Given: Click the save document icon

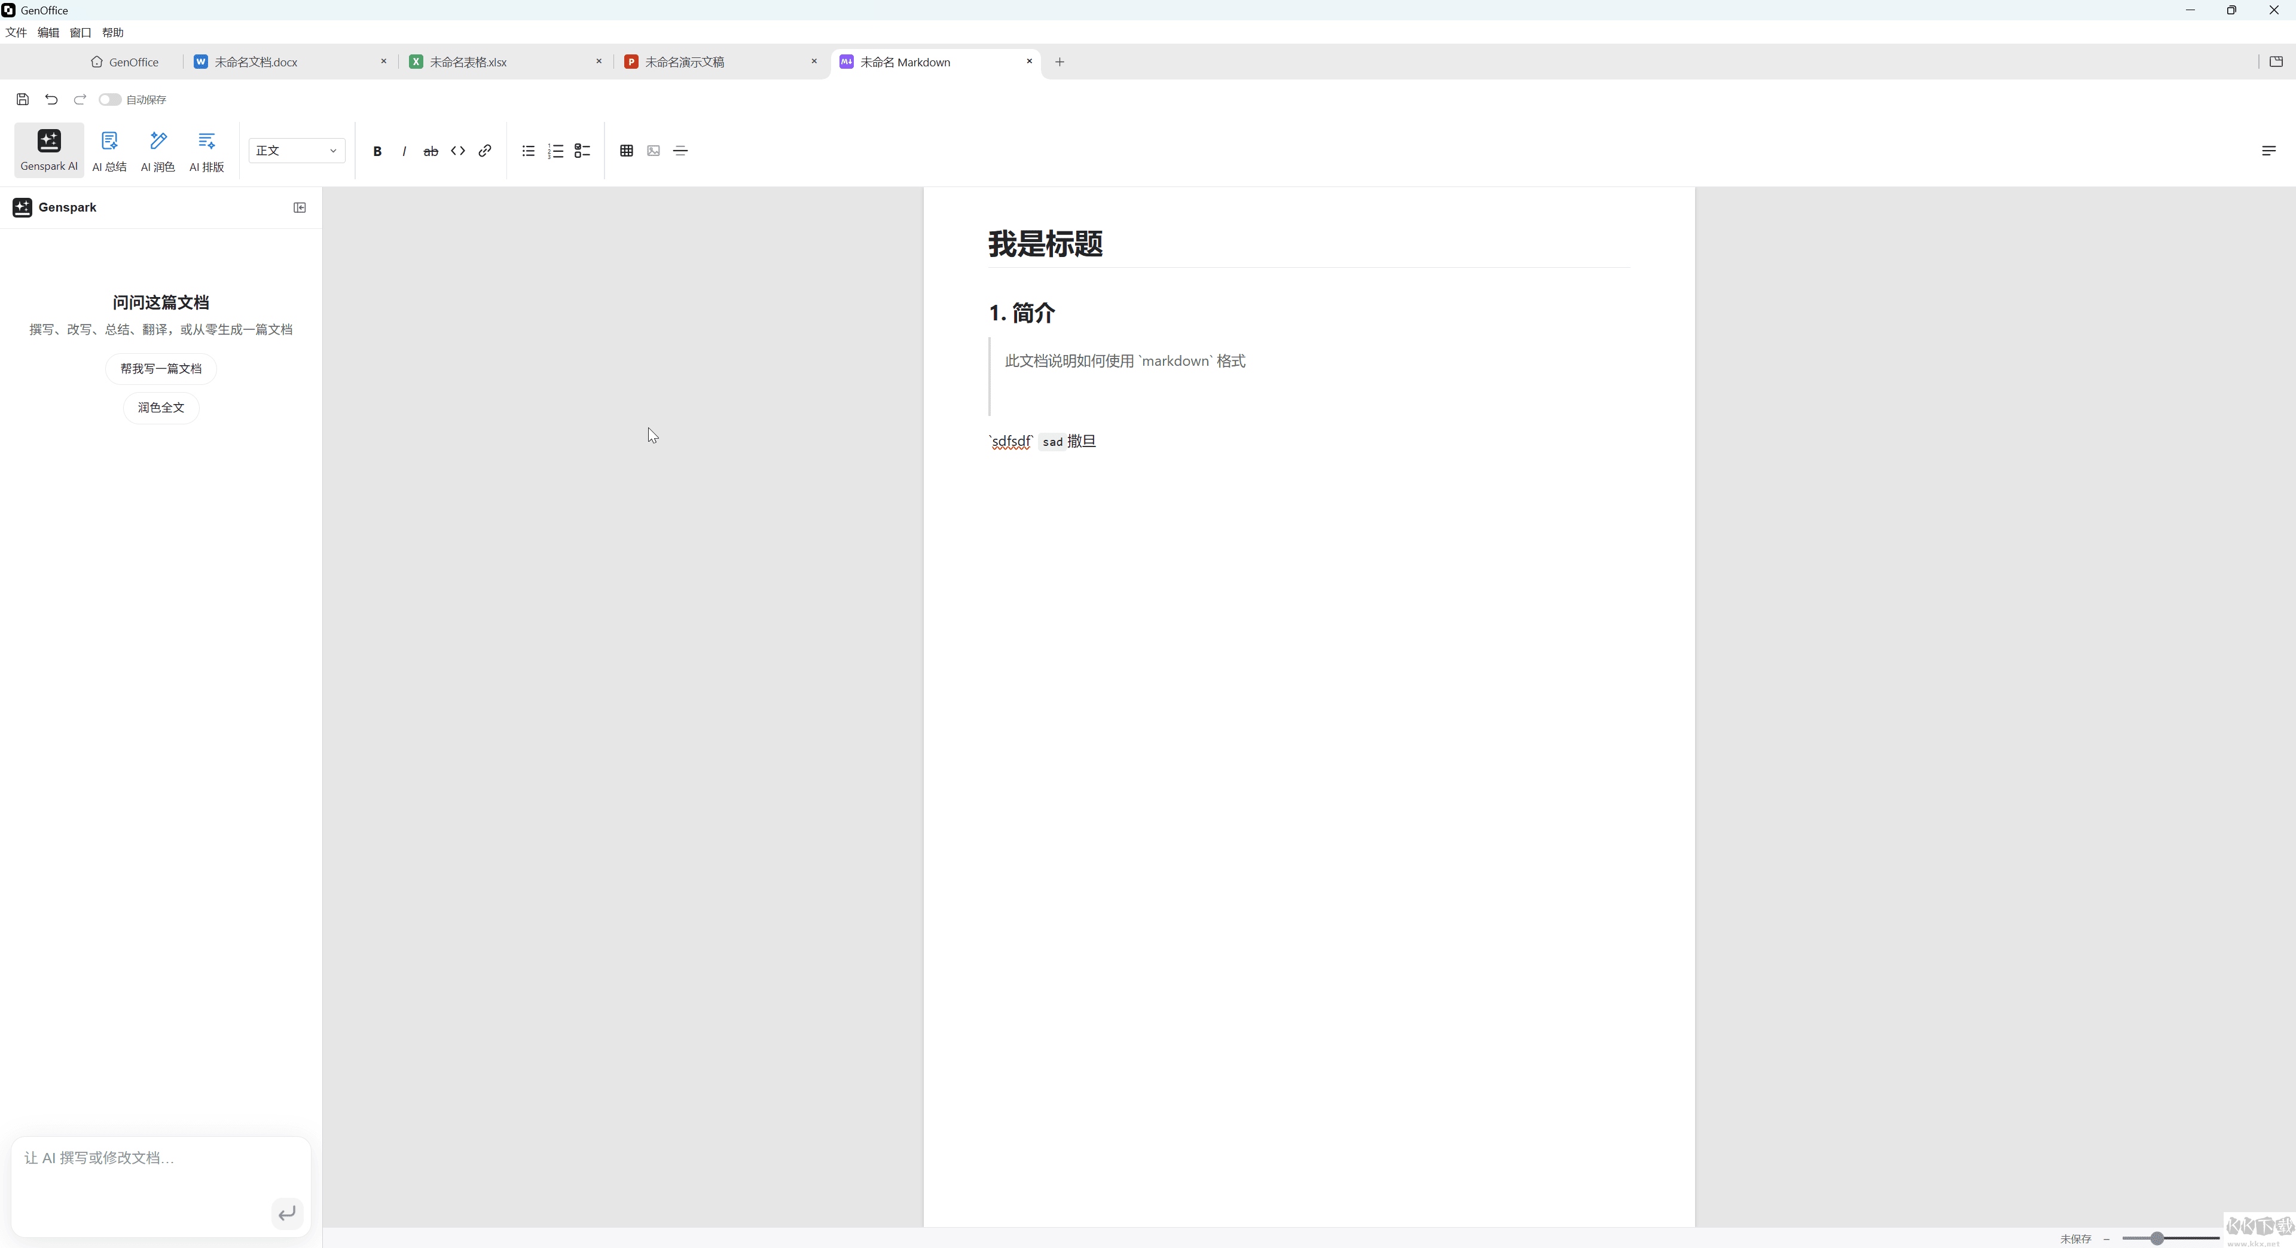Looking at the screenshot, I should click(22, 99).
